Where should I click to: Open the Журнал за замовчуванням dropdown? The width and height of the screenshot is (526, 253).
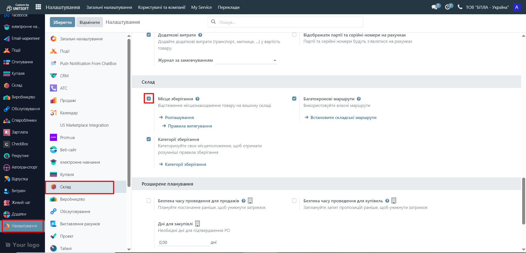coord(246,60)
